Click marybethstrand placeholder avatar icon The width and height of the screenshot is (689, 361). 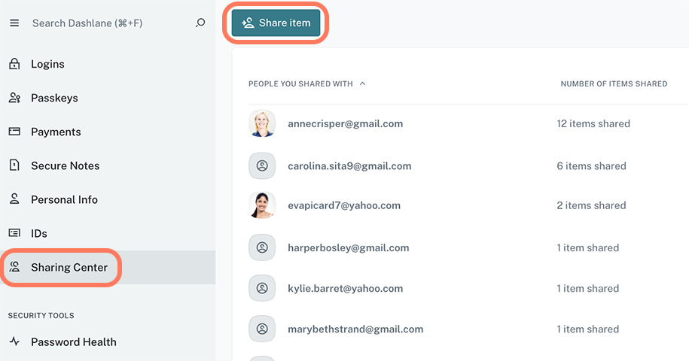262,329
